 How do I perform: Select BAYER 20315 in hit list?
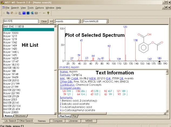click(29, 81)
